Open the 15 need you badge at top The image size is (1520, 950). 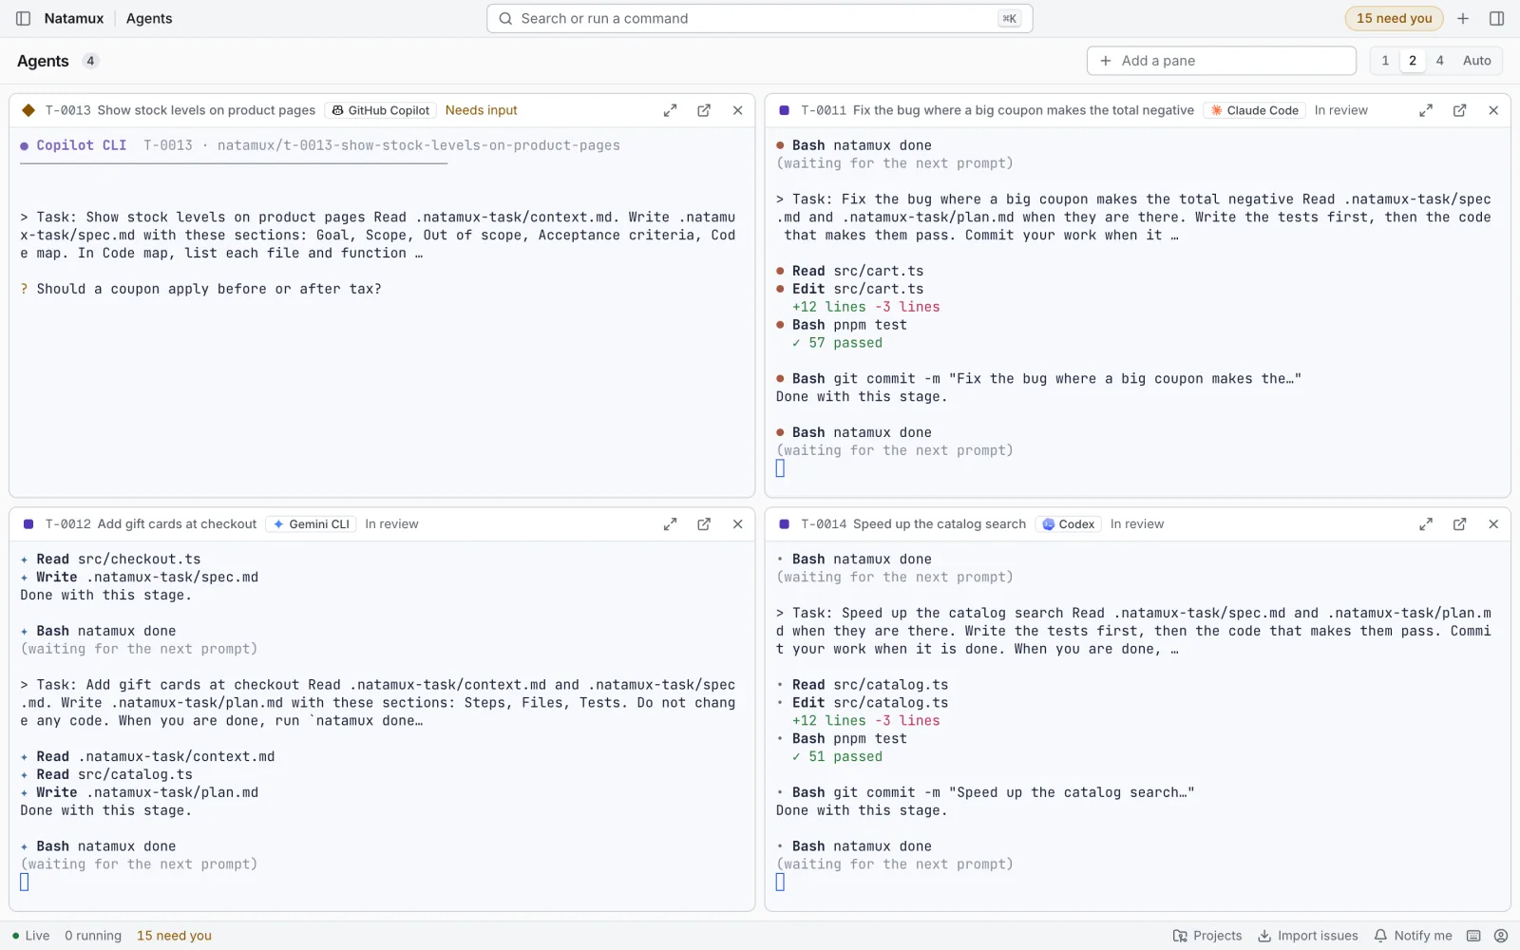click(x=1394, y=18)
